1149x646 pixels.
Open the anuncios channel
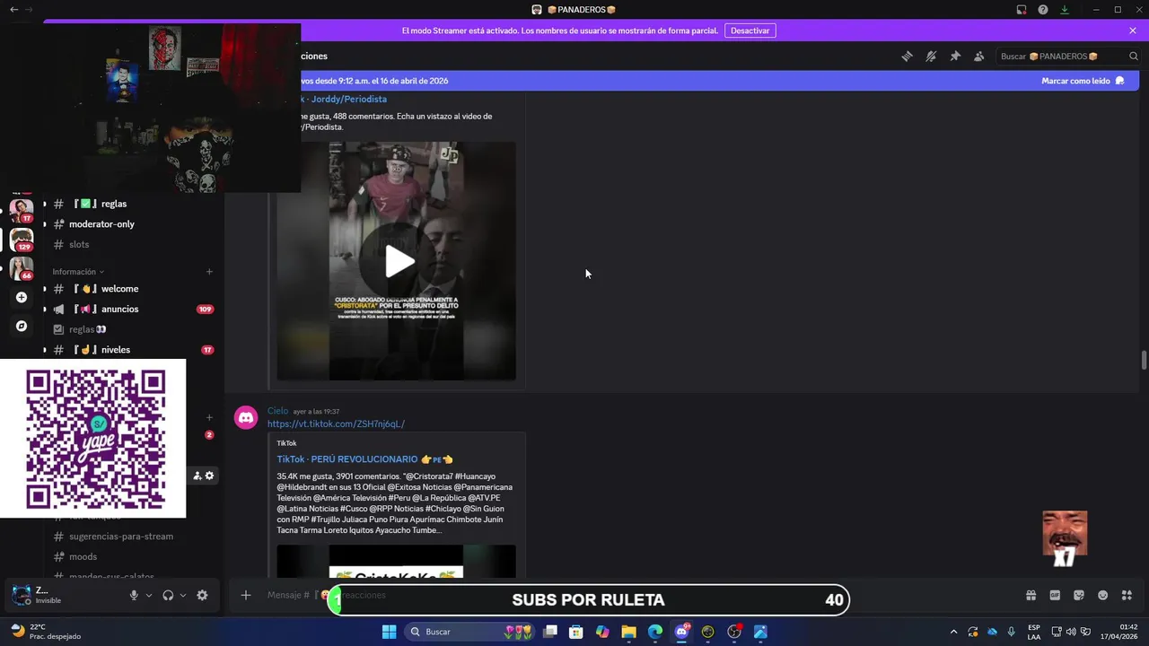[129, 309]
